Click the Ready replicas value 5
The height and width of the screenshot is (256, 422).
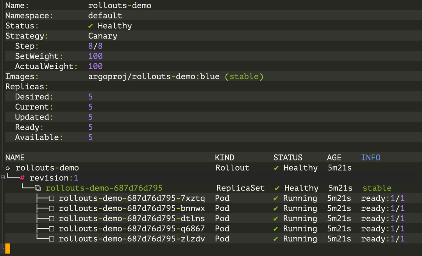click(91, 127)
